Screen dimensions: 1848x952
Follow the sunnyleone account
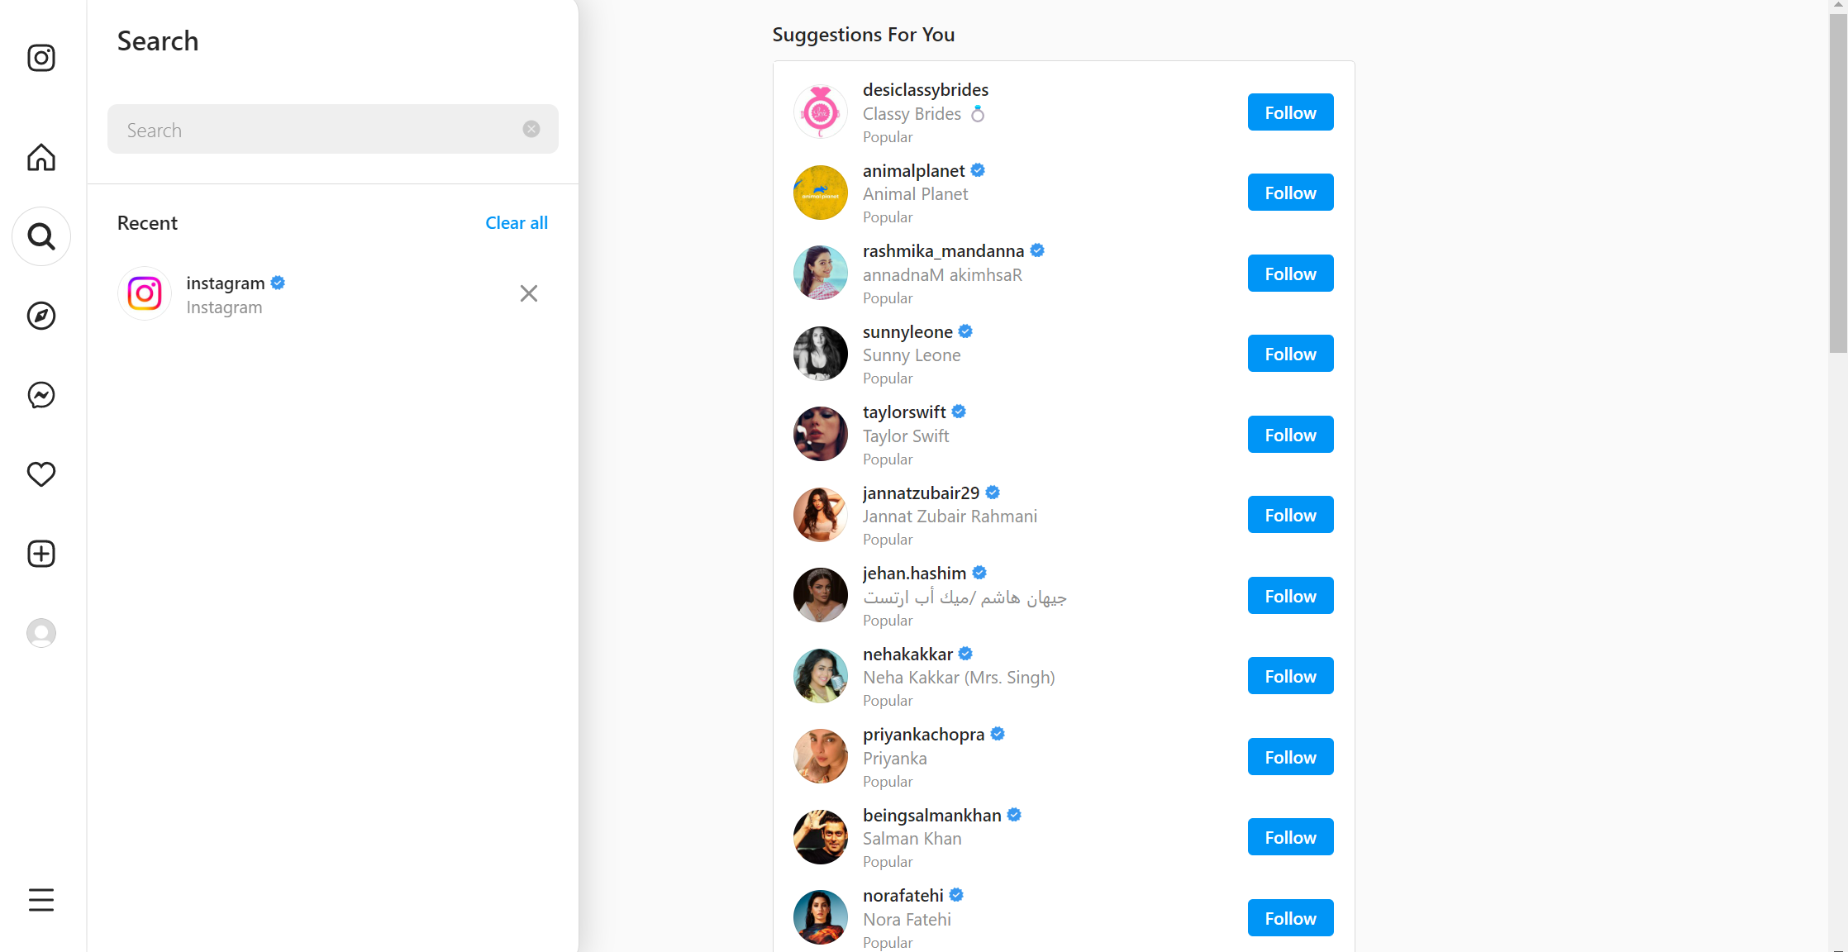1289,354
